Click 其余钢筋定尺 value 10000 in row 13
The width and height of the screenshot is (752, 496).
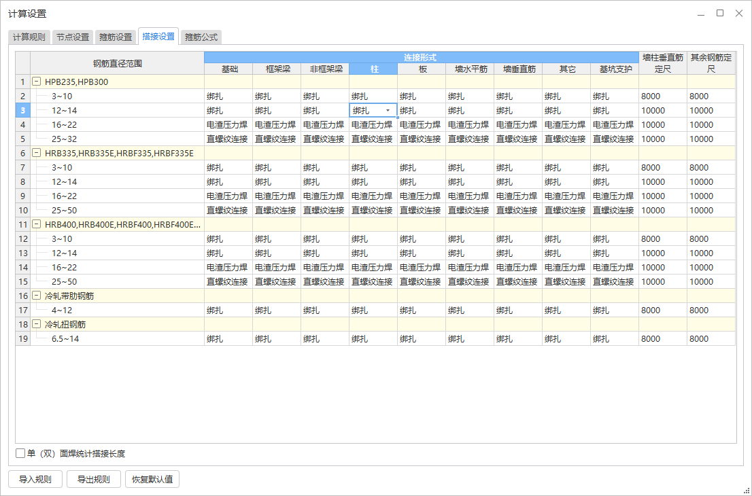[711, 253]
